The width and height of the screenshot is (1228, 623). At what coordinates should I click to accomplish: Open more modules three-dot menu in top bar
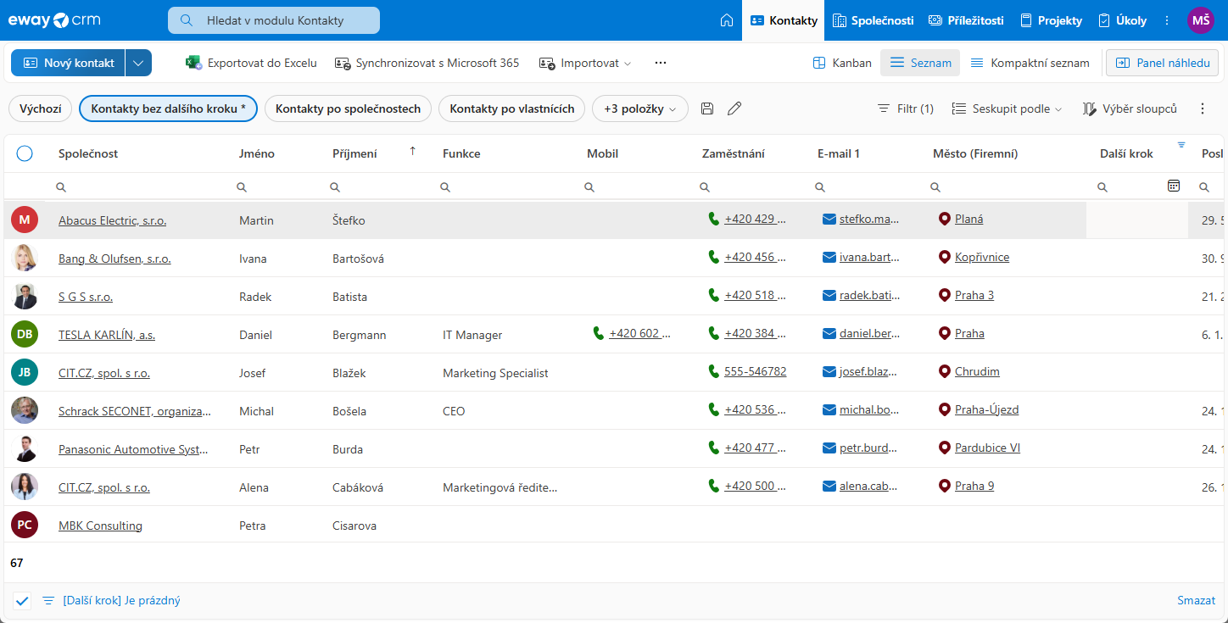click(1167, 20)
